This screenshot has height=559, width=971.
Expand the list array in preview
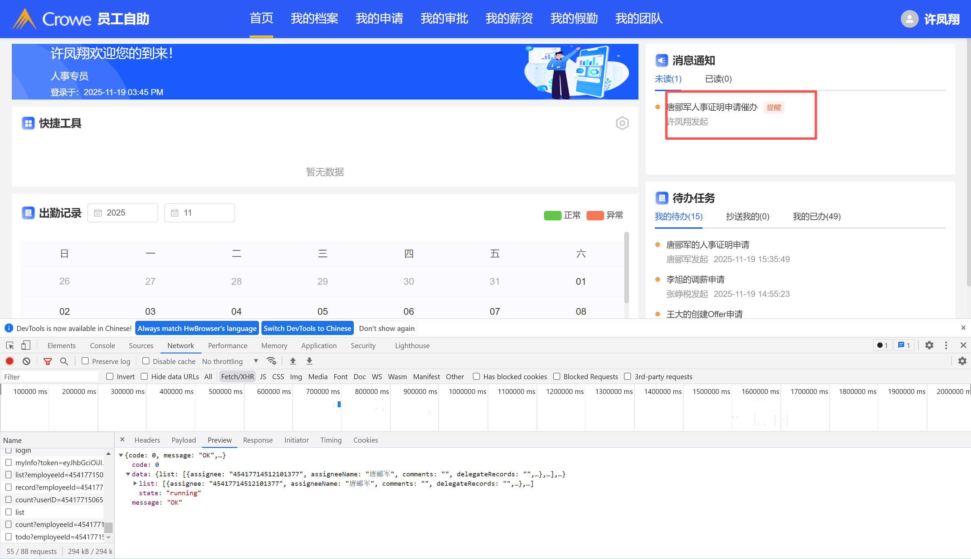pyautogui.click(x=135, y=483)
